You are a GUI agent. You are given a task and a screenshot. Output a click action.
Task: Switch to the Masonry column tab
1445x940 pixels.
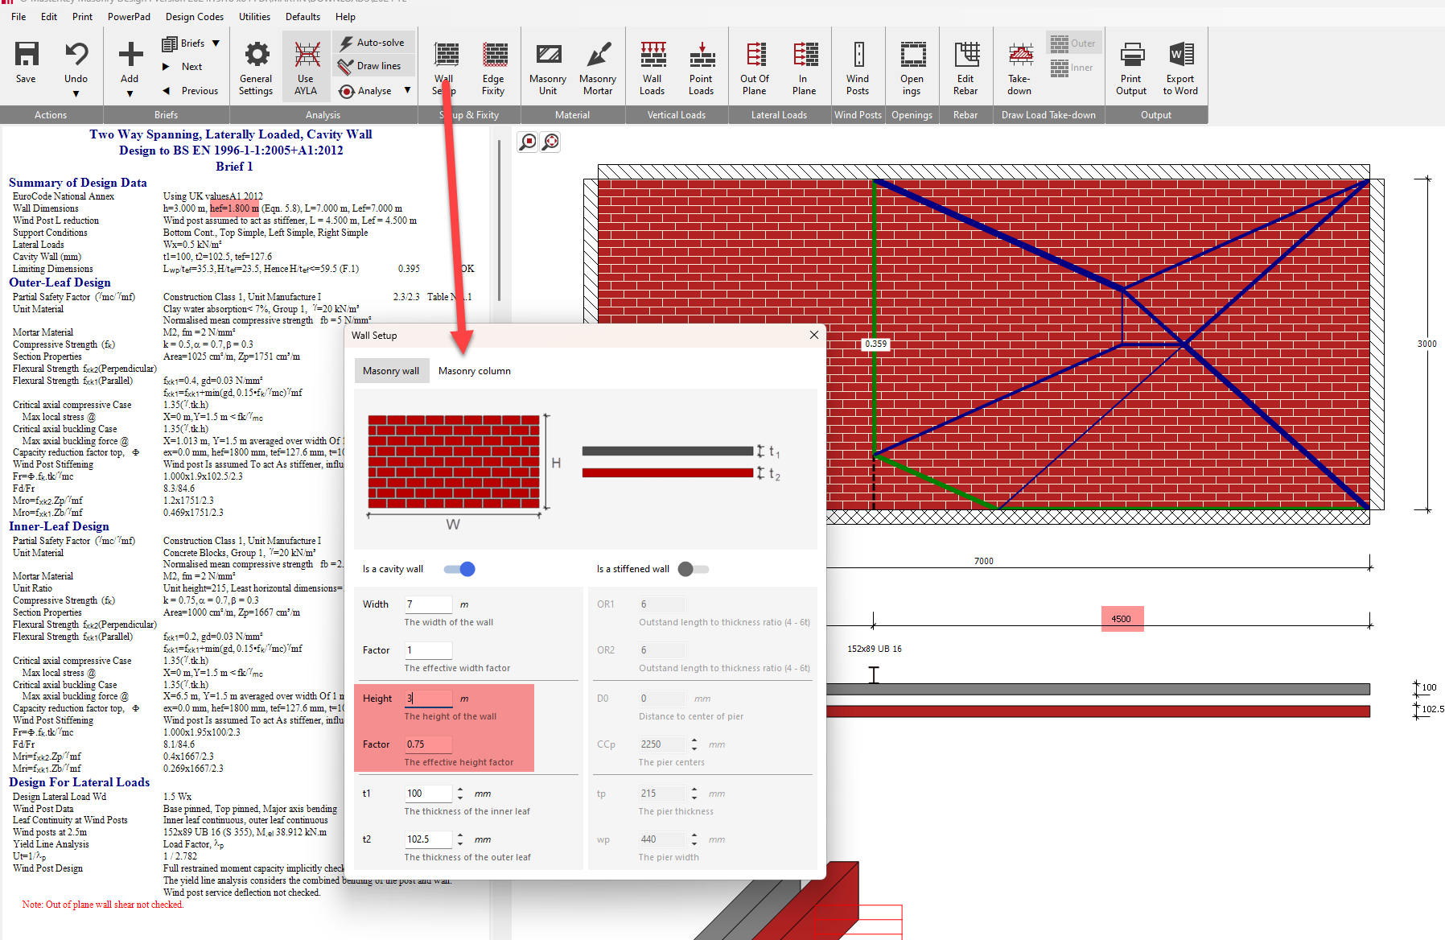[x=474, y=371]
